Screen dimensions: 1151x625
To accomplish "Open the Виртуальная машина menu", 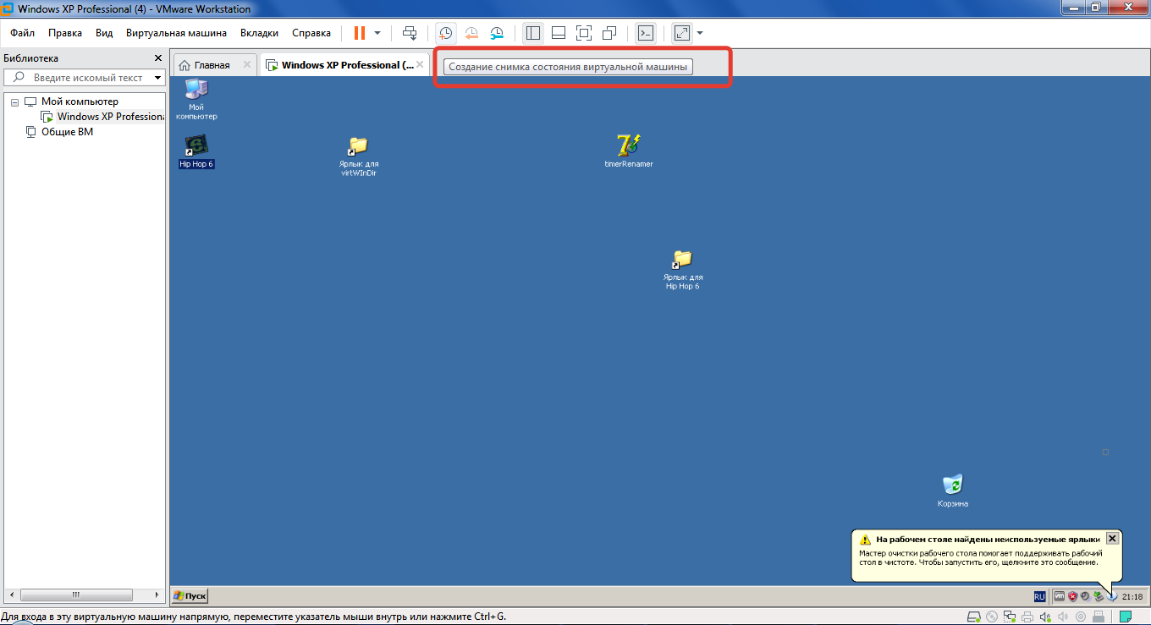I will [176, 33].
